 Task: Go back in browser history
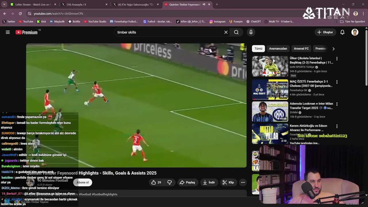5,14
